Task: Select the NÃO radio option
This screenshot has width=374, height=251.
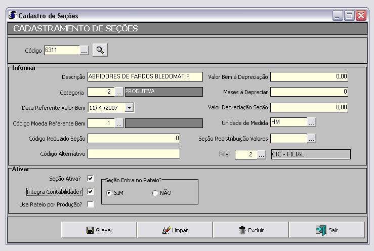Action: (x=155, y=193)
